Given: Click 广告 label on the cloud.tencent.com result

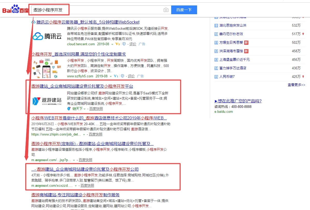Looking at the screenshot, I should click(x=142, y=44).
